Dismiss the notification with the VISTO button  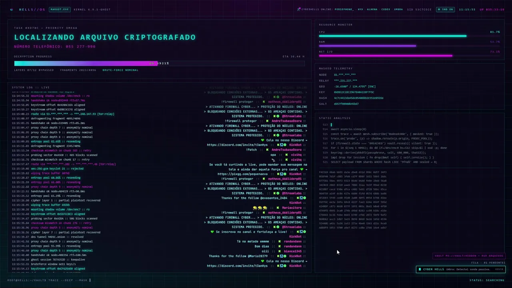click(x=499, y=269)
